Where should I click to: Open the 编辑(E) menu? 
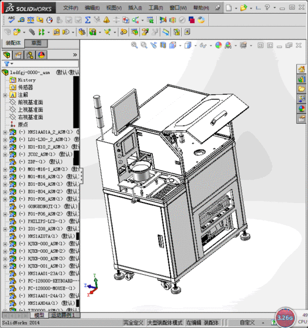[92, 8]
